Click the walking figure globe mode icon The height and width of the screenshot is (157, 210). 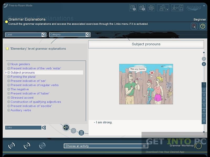[177, 8]
